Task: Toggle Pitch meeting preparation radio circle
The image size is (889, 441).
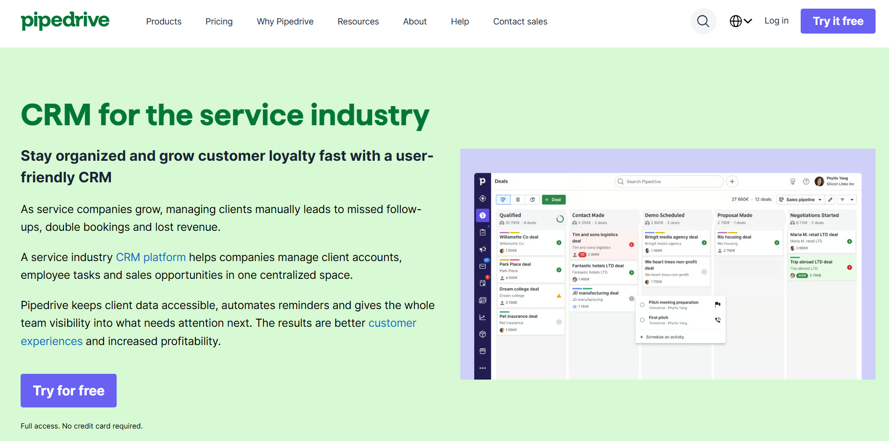Action: 642,305
